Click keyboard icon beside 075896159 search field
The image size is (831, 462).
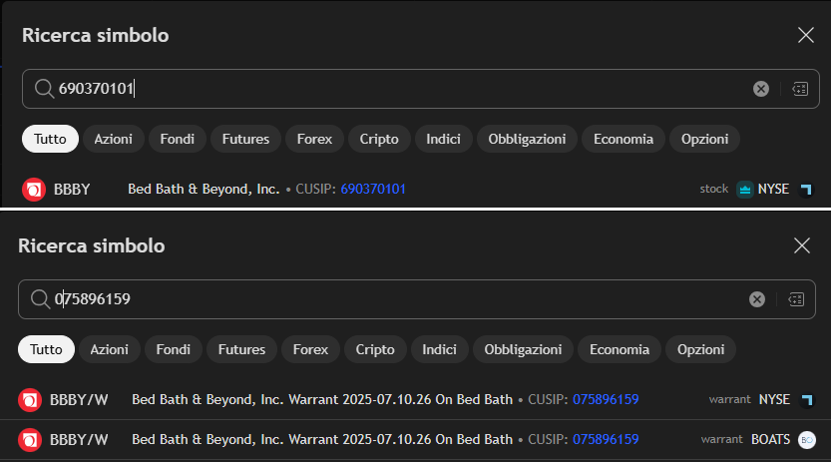click(x=796, y=299)
